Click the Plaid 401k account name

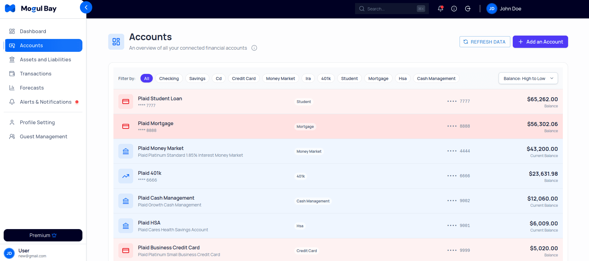coord(150,173)
